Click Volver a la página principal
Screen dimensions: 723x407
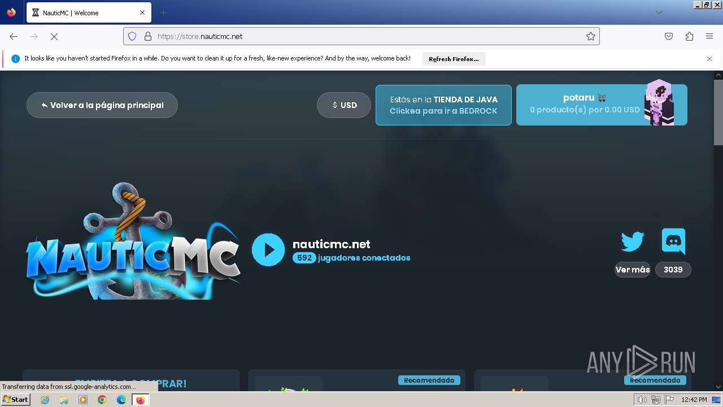[102, 105]
